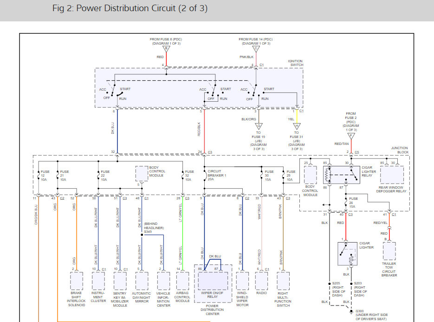Click connector C from Fuse 14
The image size is (434, 322).
(255, 48)
